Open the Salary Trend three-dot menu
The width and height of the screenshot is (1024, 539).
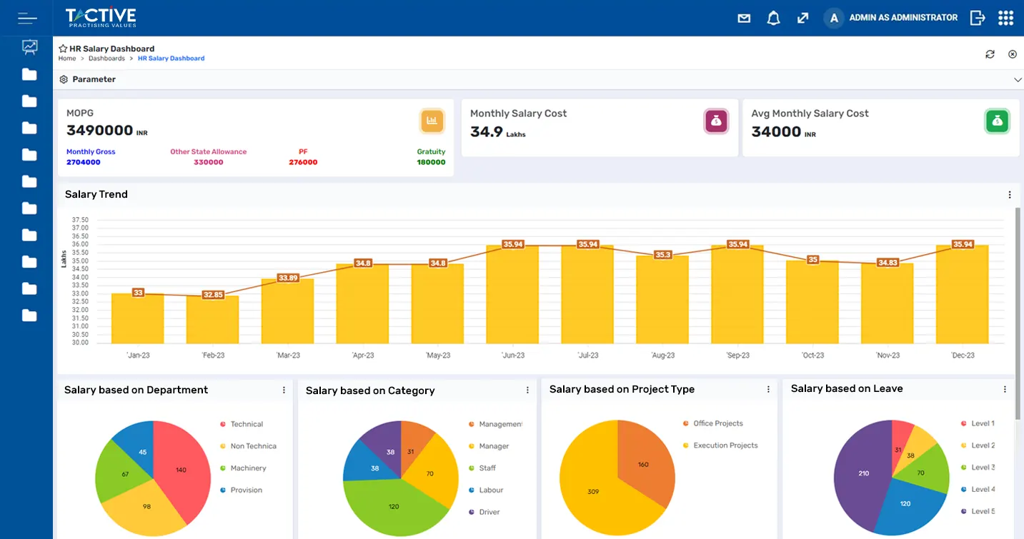point(1009,194)
